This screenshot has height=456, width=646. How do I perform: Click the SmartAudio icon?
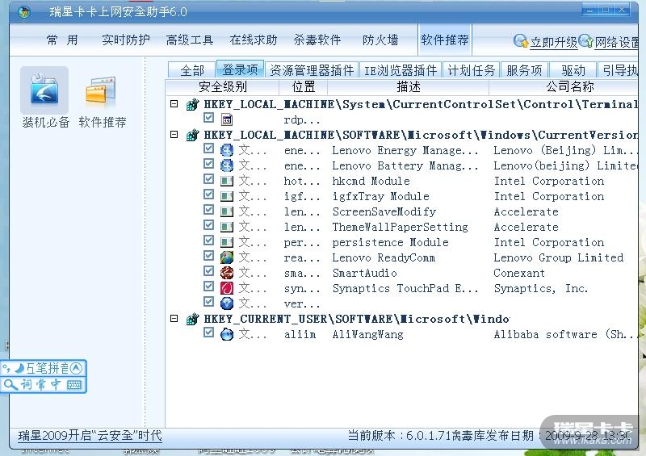(227, 273)
